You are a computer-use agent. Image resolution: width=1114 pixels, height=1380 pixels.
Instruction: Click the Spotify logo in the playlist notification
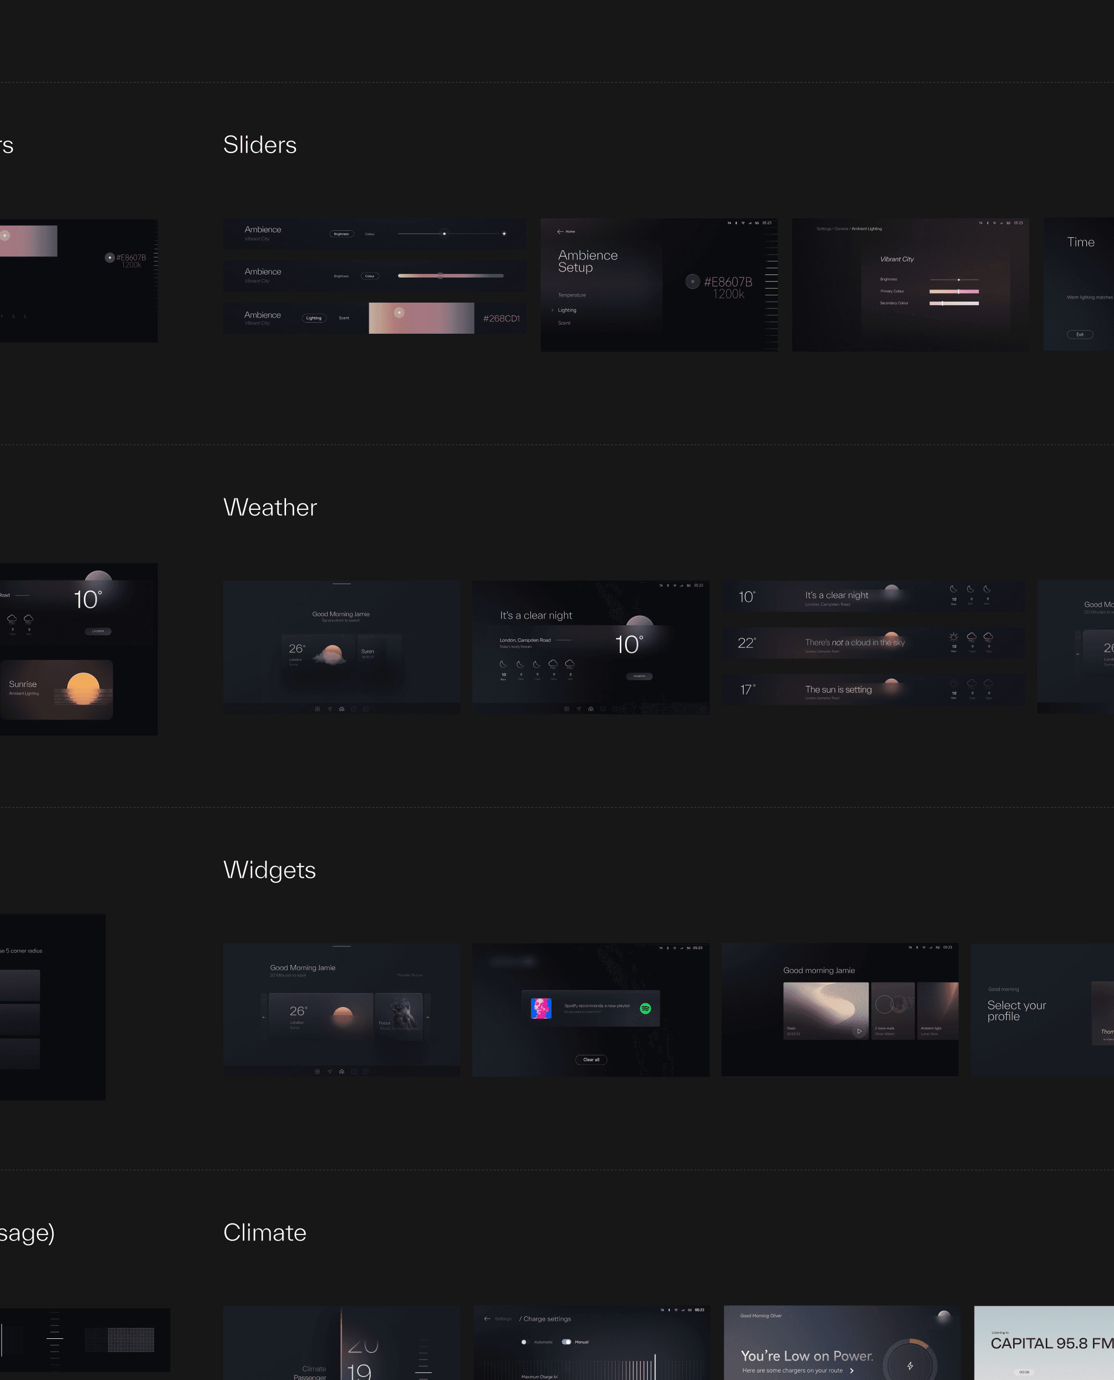click(645, 1009)
